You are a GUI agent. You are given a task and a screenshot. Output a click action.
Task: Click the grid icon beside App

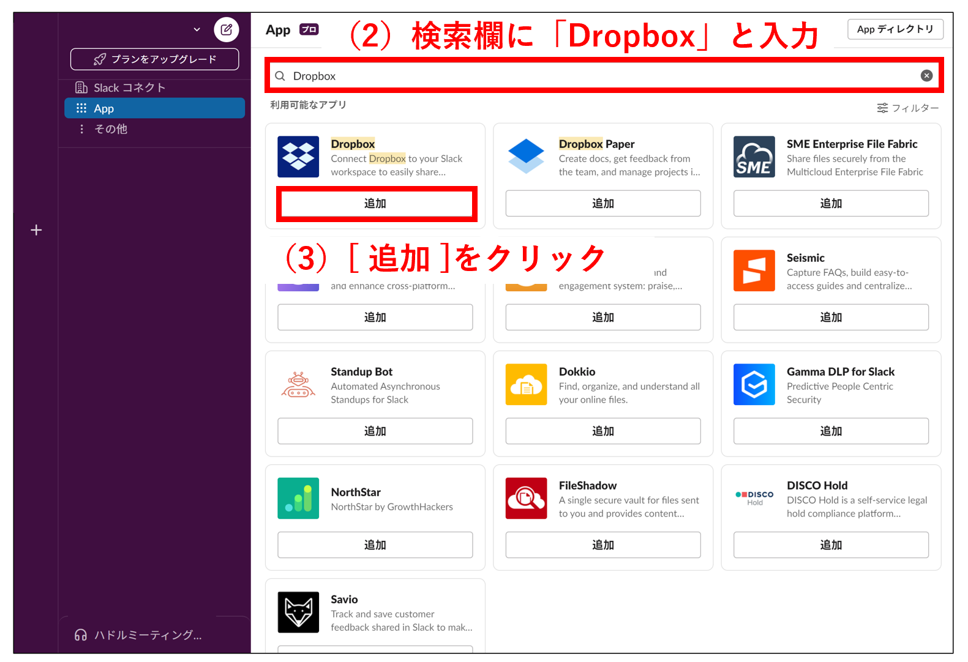tap(81, 108)
